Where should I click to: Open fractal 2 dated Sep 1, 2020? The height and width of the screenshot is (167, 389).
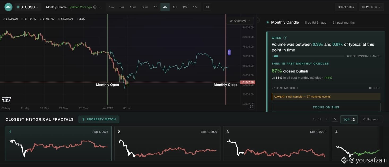tap(167, 143)
